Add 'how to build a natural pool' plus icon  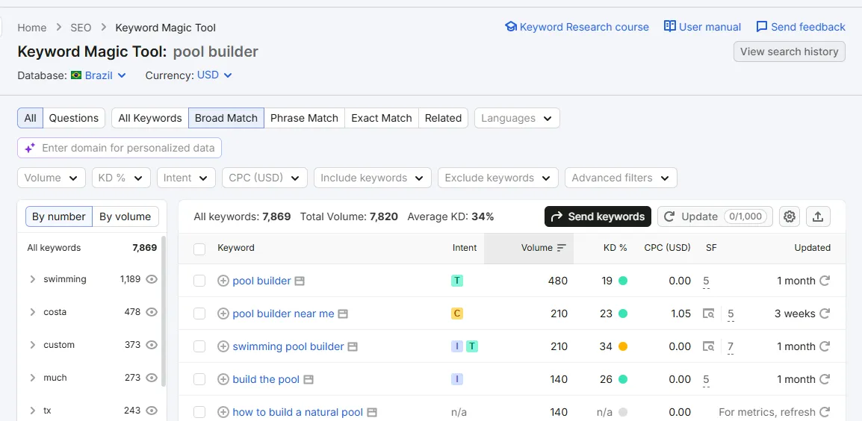point(223,412)
